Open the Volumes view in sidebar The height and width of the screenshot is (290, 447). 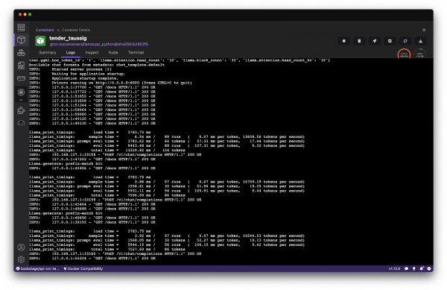click(21, 78)
